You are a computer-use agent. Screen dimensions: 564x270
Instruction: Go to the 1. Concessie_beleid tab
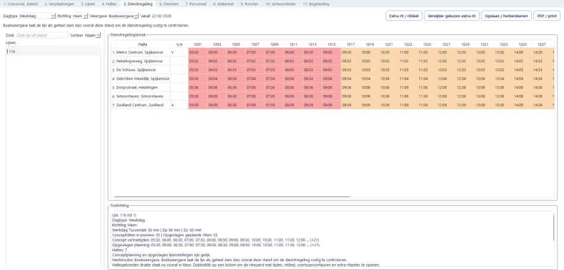[20, 4]
